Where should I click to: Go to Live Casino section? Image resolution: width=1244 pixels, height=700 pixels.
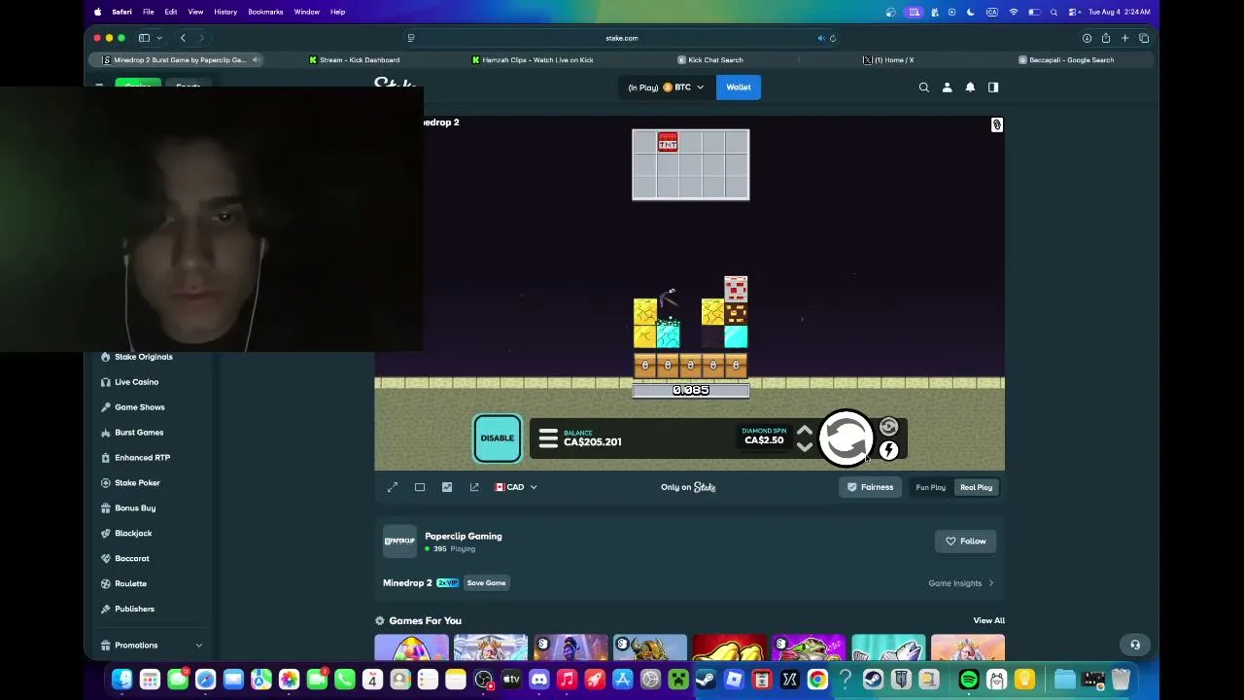[136, 382]
